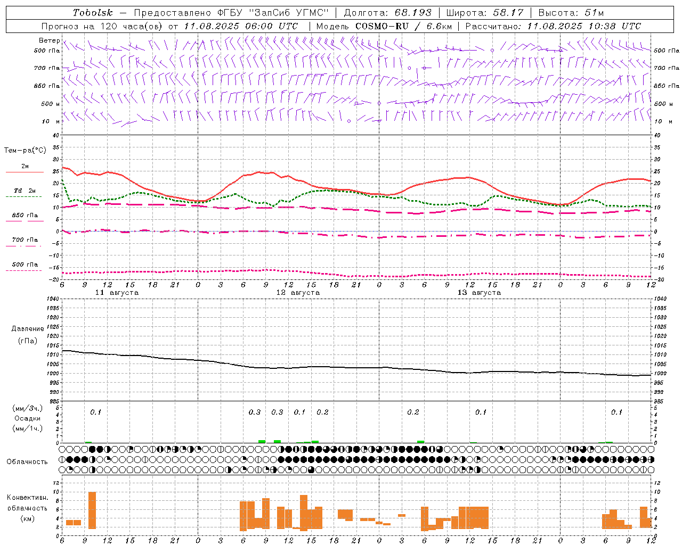Click the tallest orange convective bar on 11 августа
The width and height of the screenshot is (682, 545).
(92, 510)
